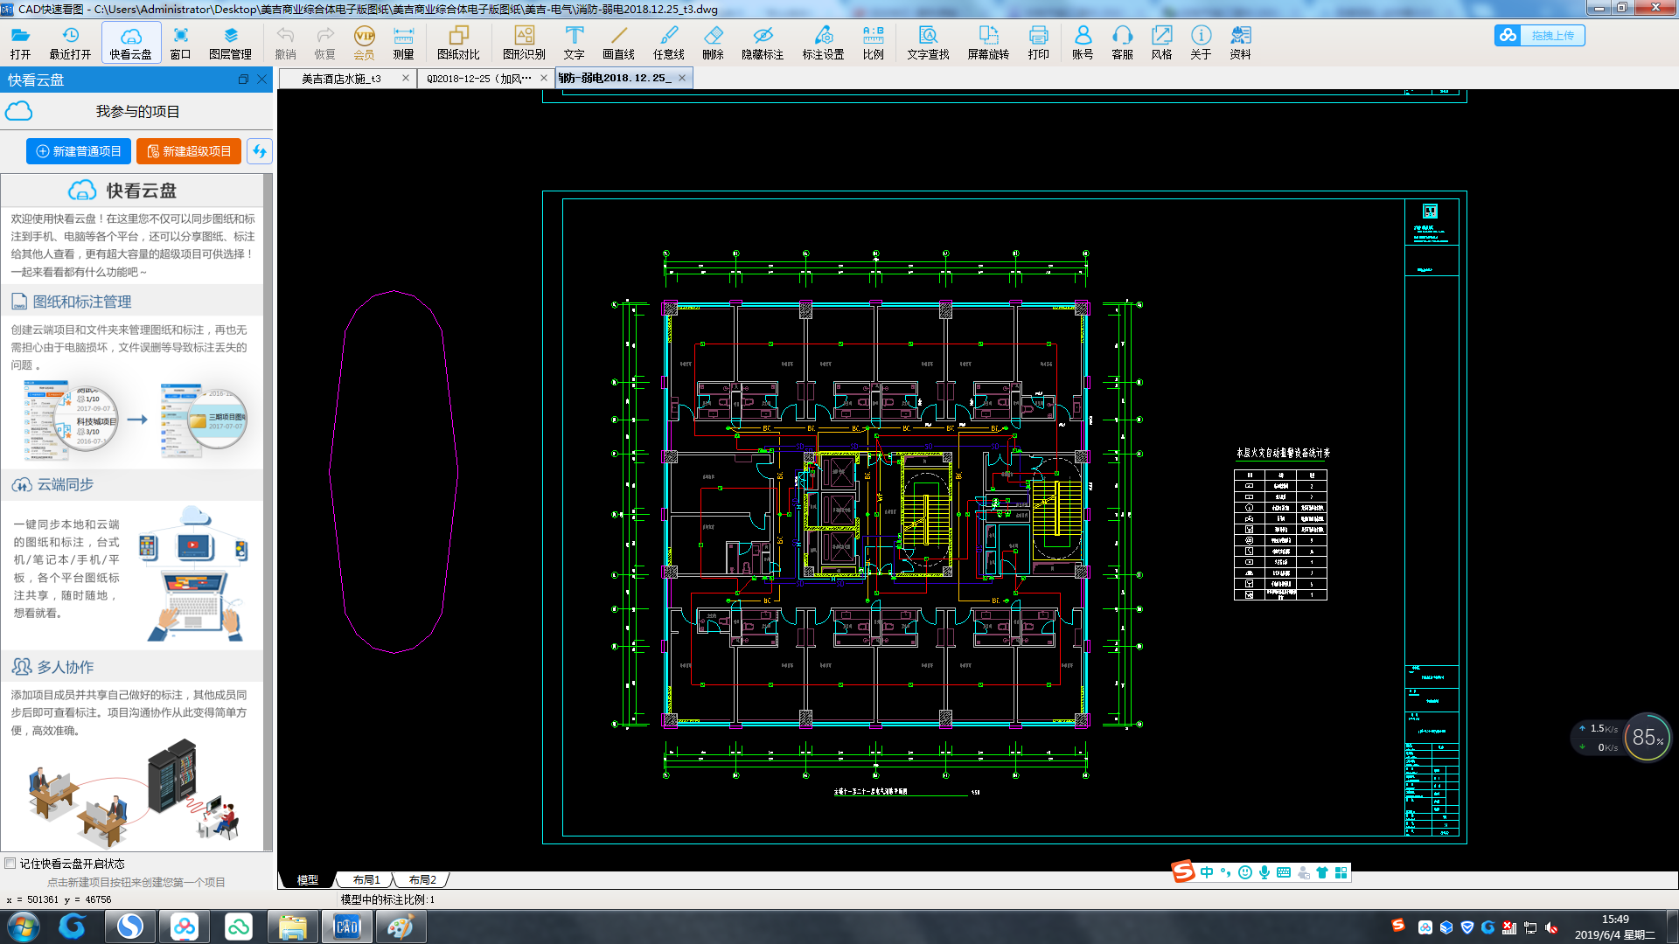Toggle Sogou IME 中 language mode
1679x944 pixels.
pyautogui.click(x=1207, y=872)
